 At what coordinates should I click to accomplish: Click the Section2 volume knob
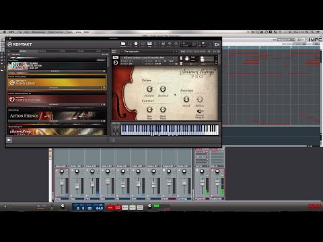163,89
